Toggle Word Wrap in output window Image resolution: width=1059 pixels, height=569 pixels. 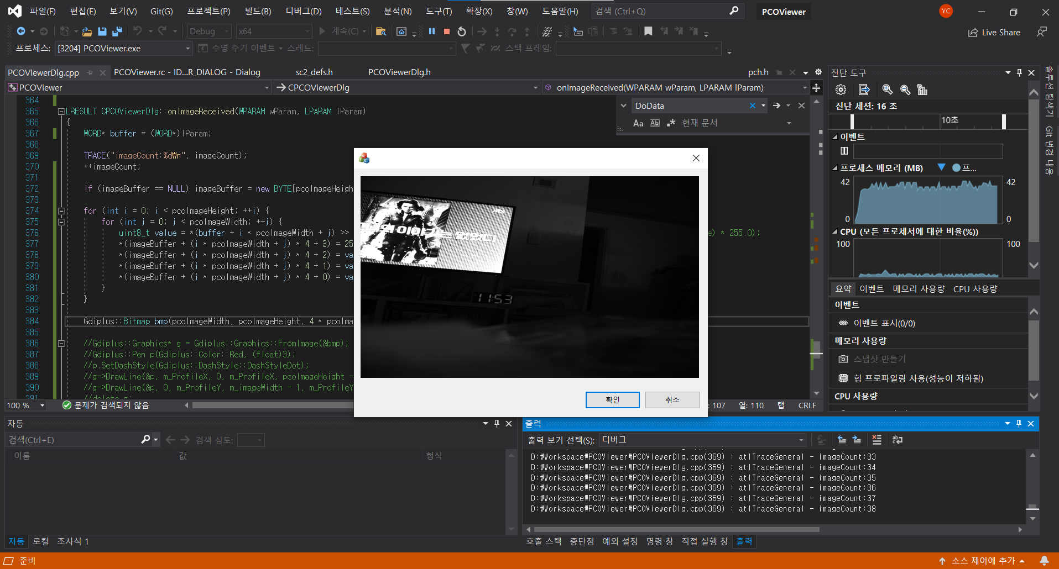tap(898, 440)
